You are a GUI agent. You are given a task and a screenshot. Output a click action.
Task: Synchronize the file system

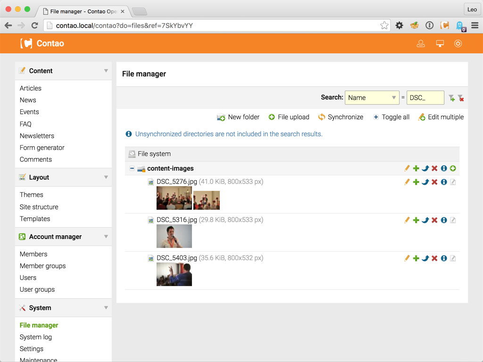pos(341,117)
